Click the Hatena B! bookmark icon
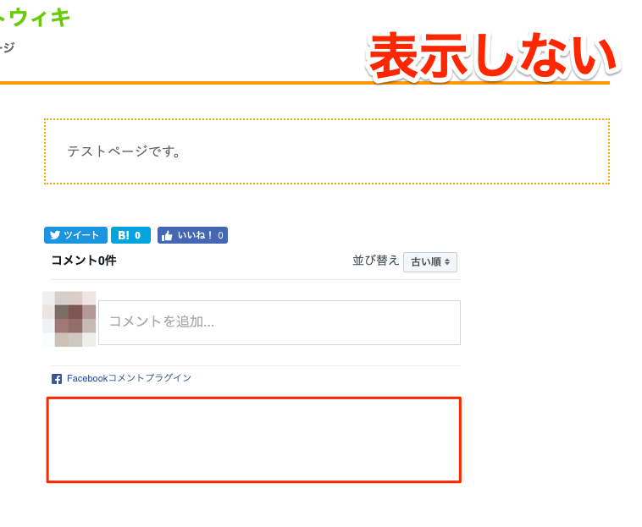This screenshot has width=642, height=527. click(124, 235)
